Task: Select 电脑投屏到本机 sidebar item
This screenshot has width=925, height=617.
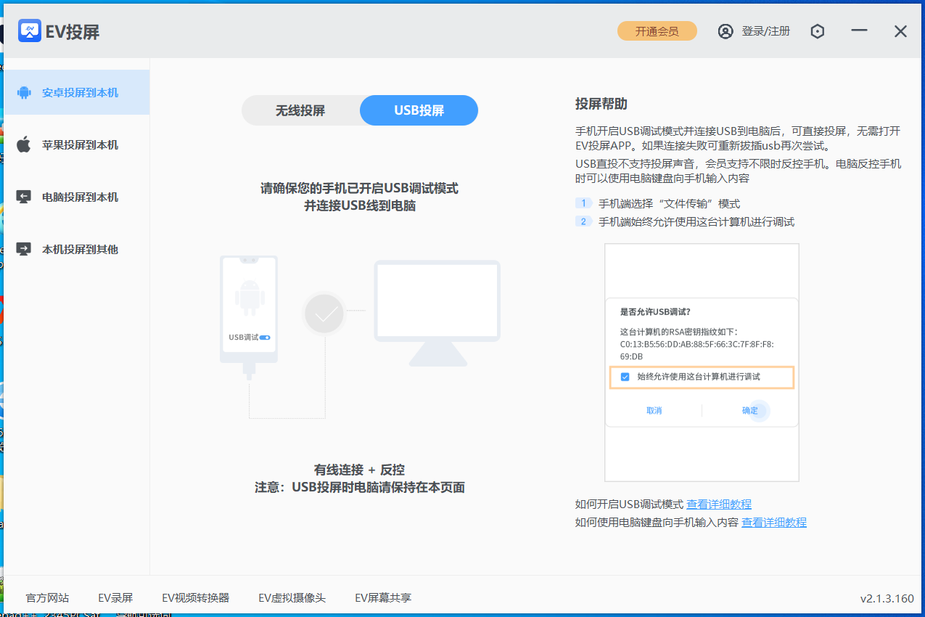Action: [75, 197]
